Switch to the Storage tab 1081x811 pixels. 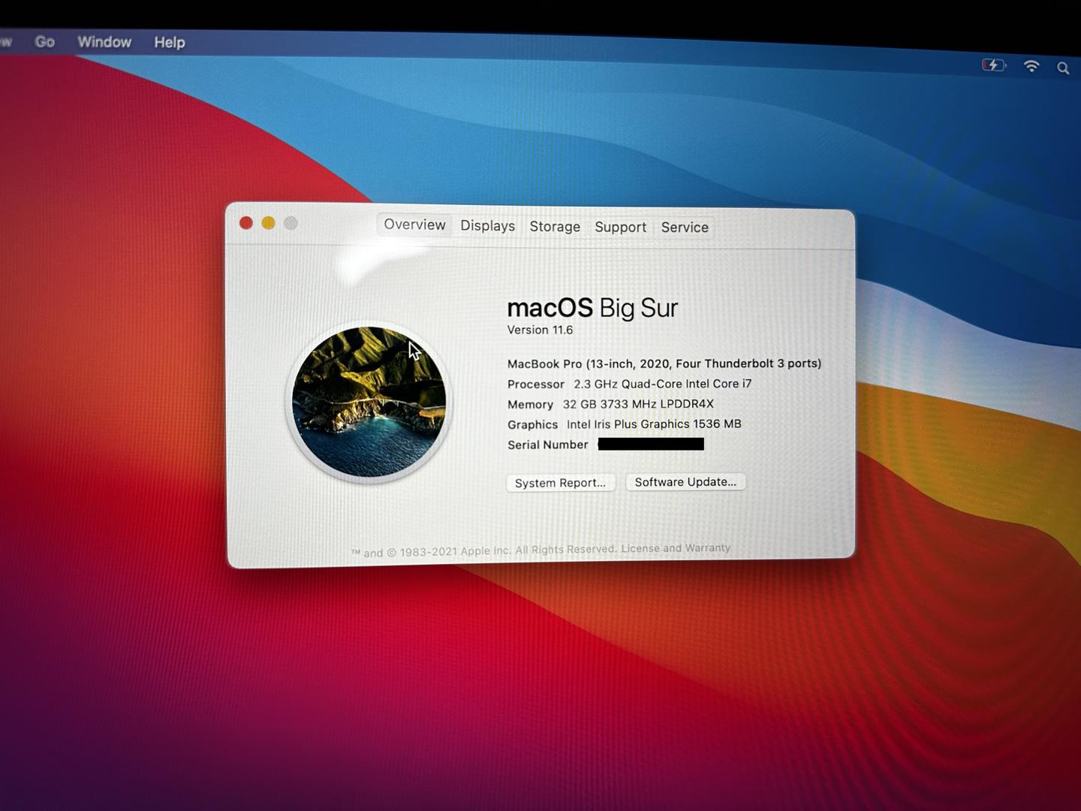tap(555, 226)
